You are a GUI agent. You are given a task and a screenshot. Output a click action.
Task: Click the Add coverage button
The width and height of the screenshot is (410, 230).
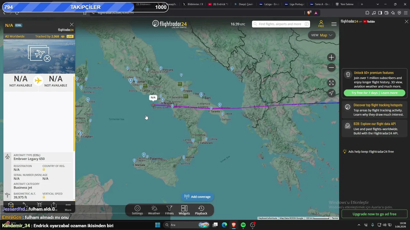pyautogui.click(x=198, y=197)
